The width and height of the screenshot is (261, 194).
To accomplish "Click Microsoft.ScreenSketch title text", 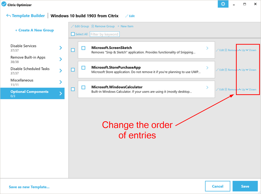I will click(111, 48).
